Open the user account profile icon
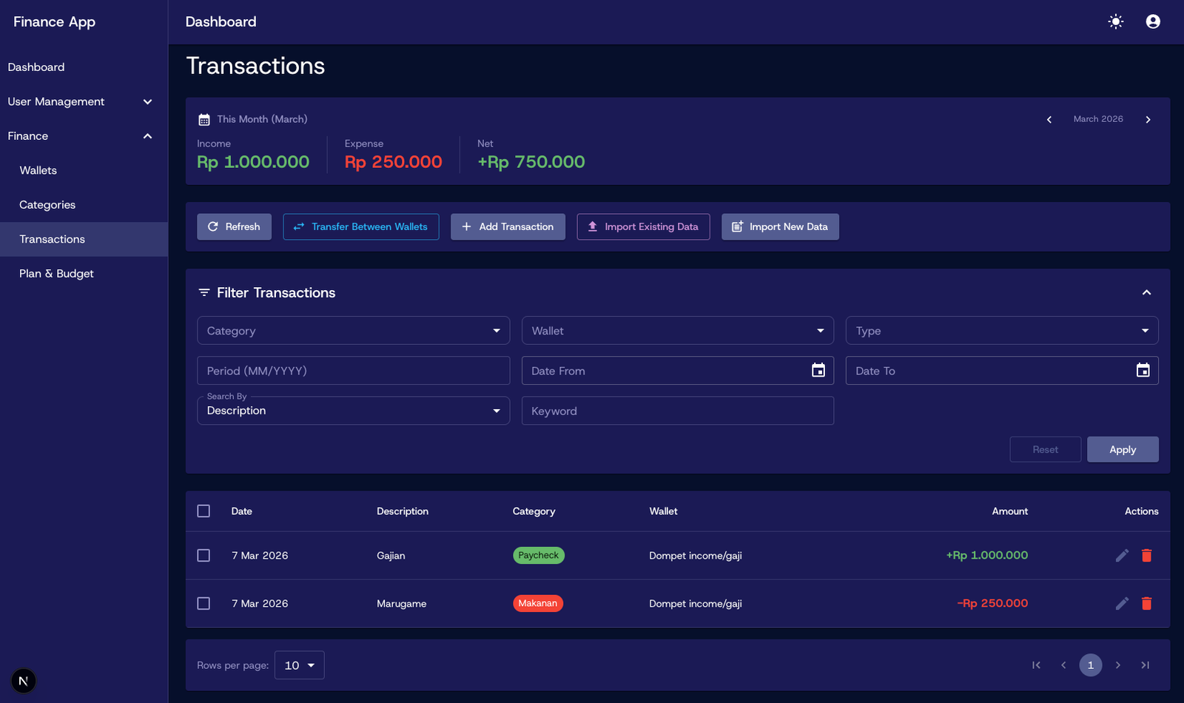The image size is (1184, 703). 1152,21
